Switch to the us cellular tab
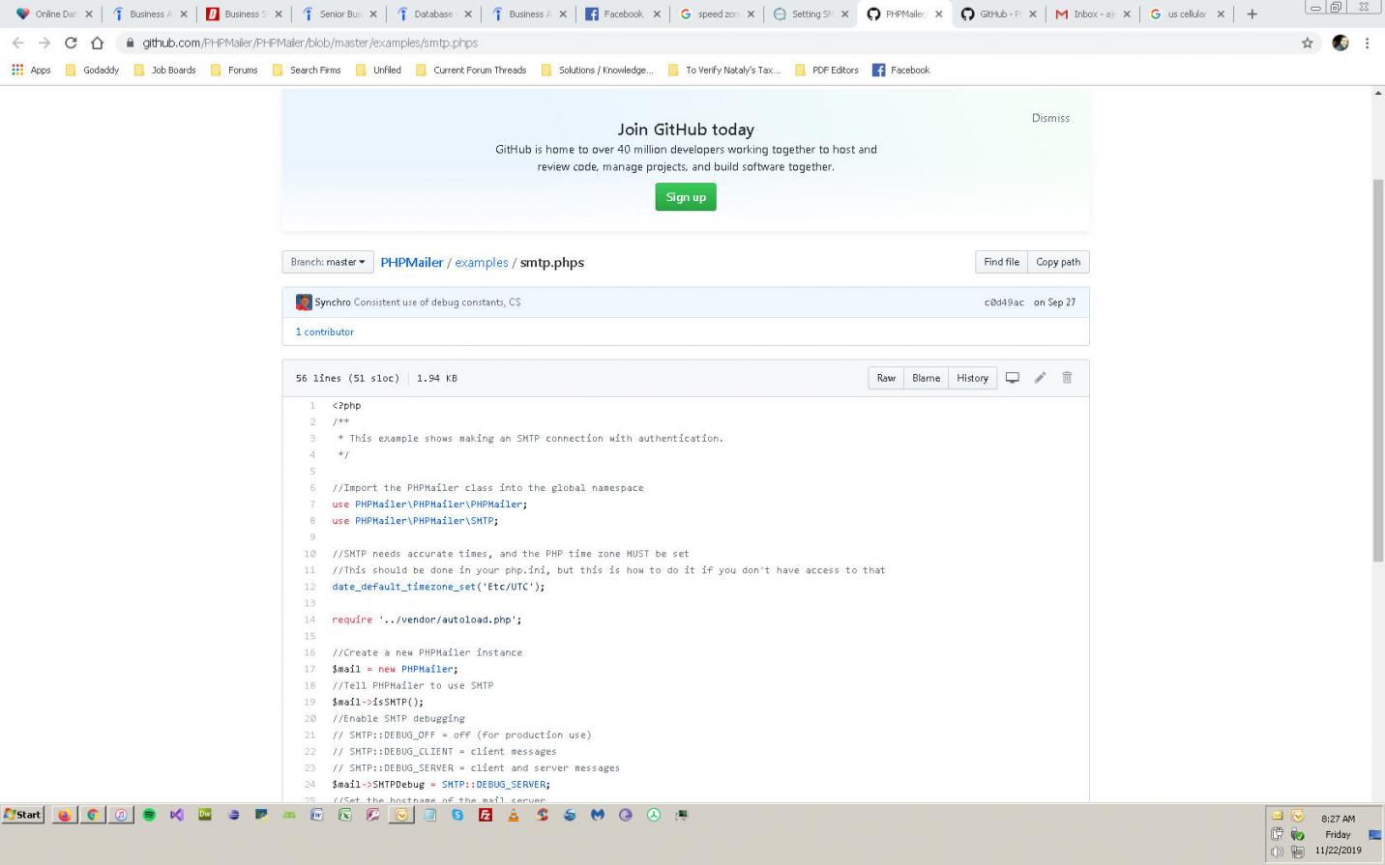Screen dimensions: 1385x865 point(1186,14)
